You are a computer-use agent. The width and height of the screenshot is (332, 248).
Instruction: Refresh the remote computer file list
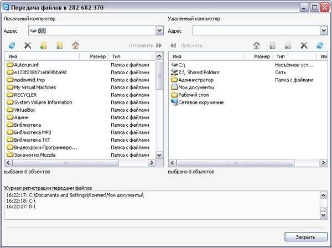320,45
